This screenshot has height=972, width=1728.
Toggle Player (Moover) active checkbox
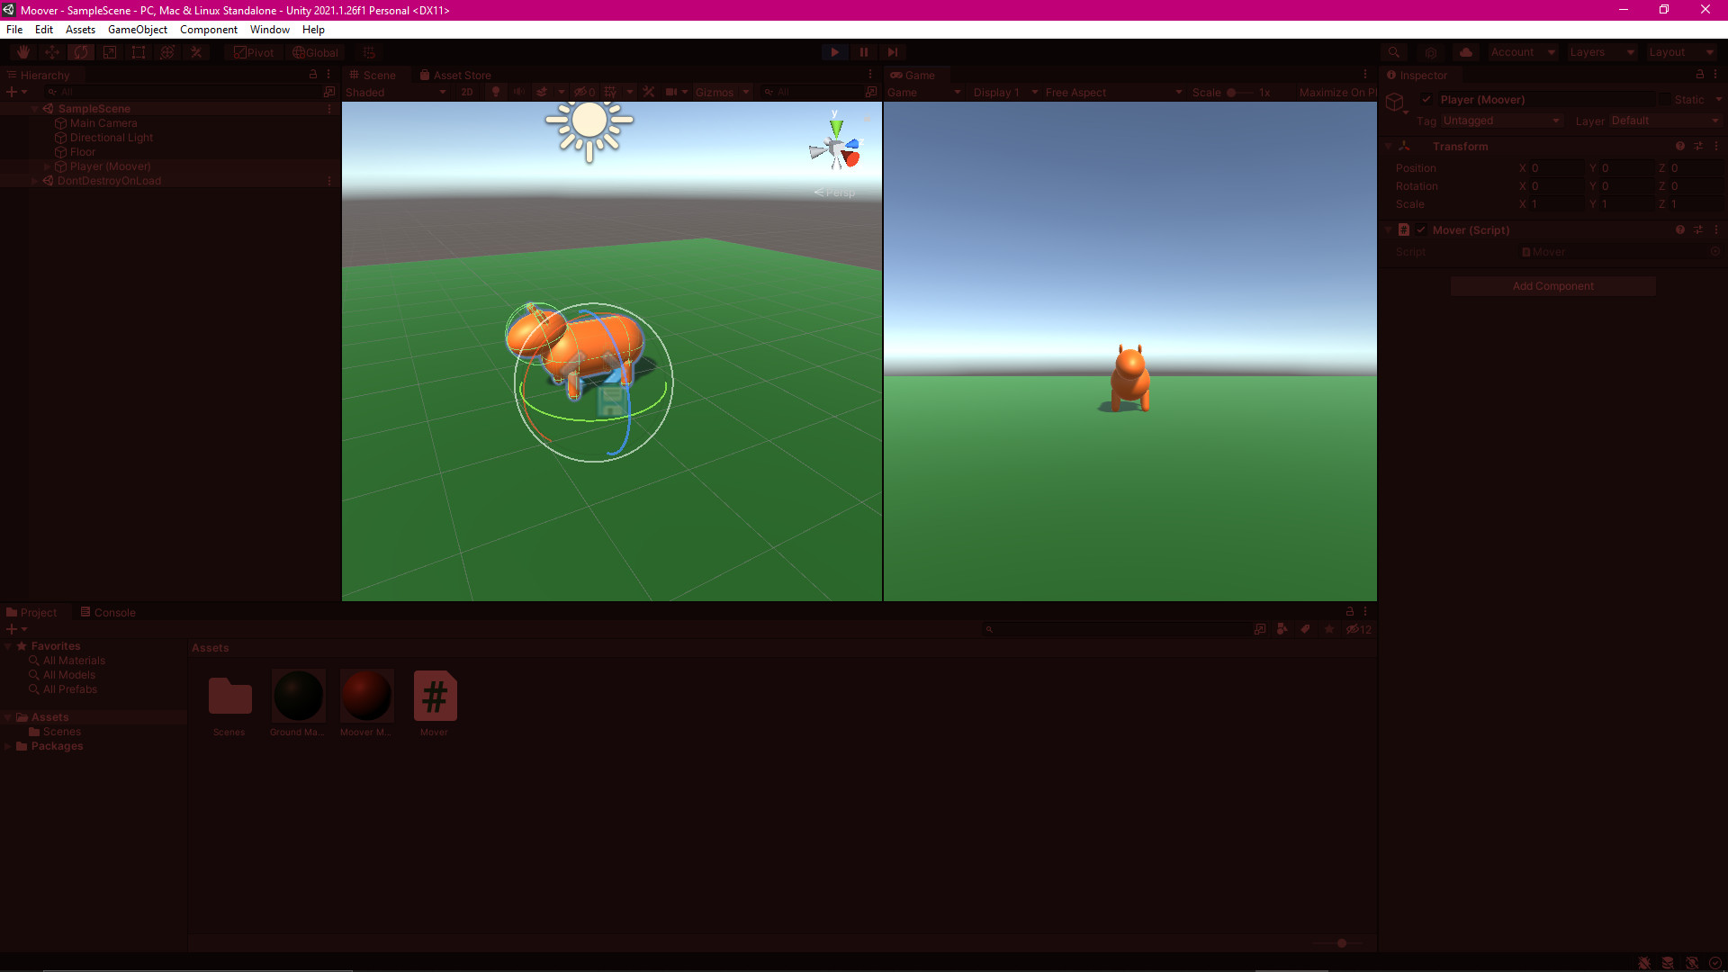pyautogui.click(x=1426, y=100)
